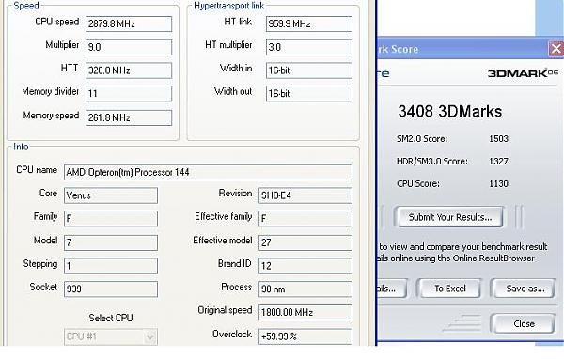564x359 pixels.
Task: Click the SM2.0 Score value 1503
Action: click(x=498, y=139)
